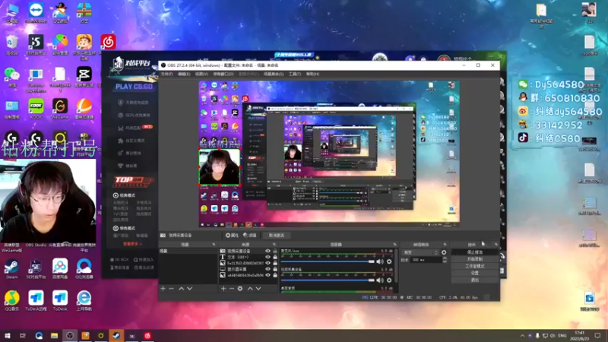Open File Explorer from the taskbar

point(54,336)
